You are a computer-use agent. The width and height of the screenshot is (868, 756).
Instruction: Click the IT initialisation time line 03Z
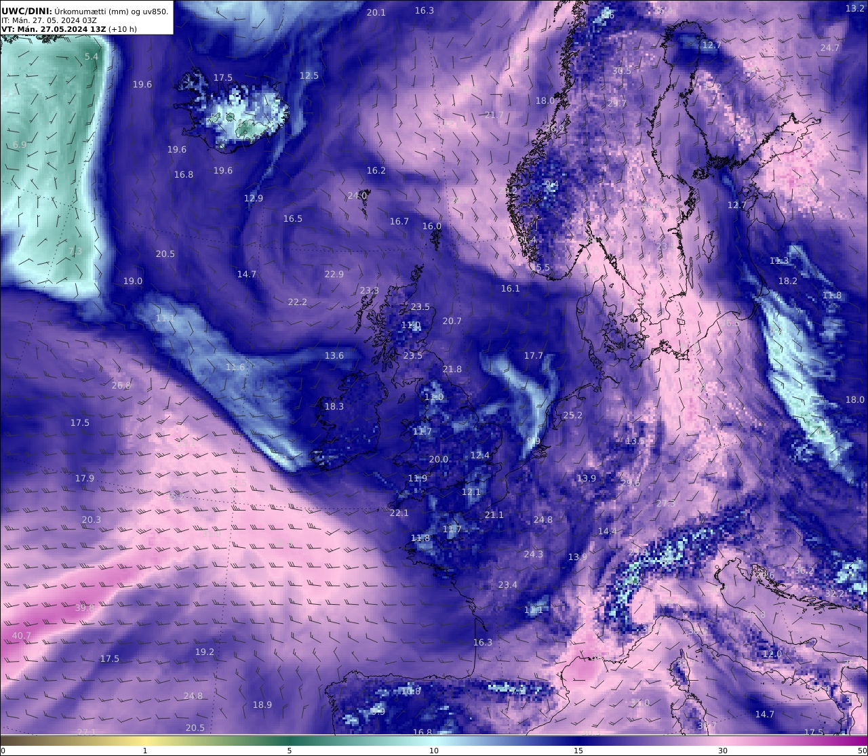pyautogui.click(x=49, y=20)
